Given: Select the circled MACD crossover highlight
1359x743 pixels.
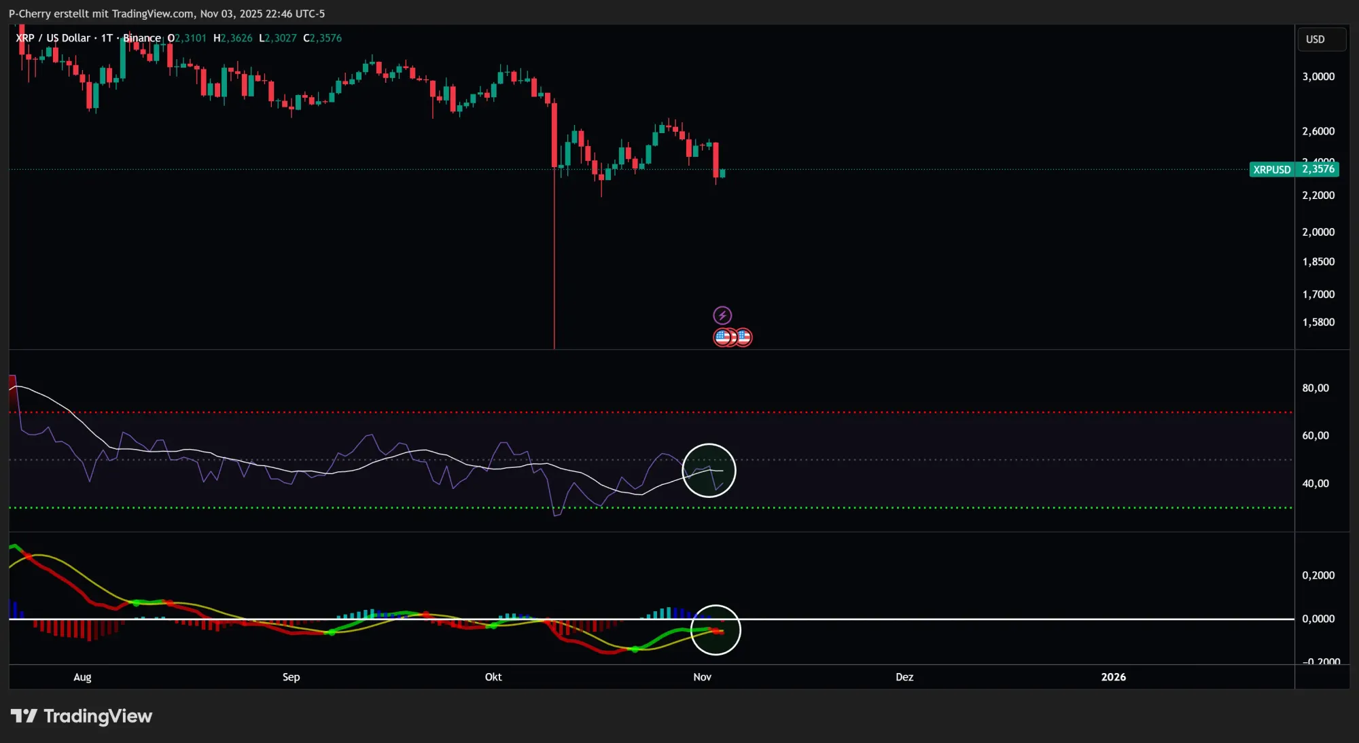Looking at the screenshot, I should click(x=716, y=630).
